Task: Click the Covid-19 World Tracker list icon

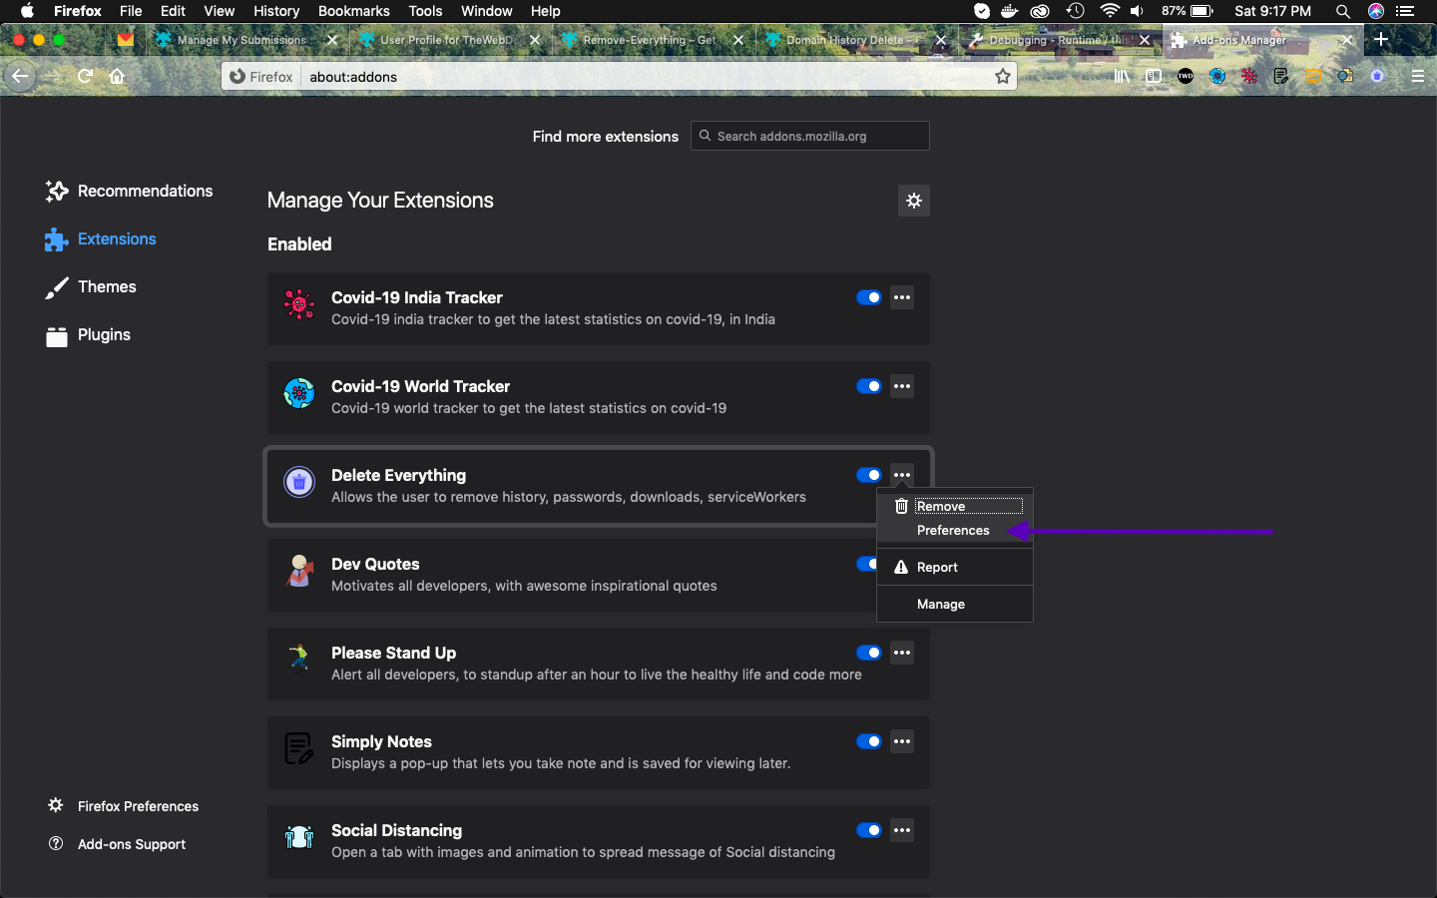Action: pos(299,393)
